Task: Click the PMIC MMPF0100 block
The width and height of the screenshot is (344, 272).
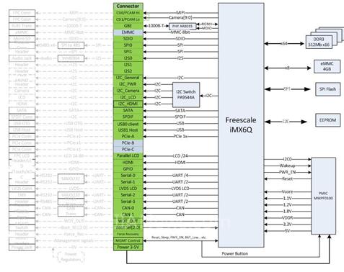Action: pos(324,196)
